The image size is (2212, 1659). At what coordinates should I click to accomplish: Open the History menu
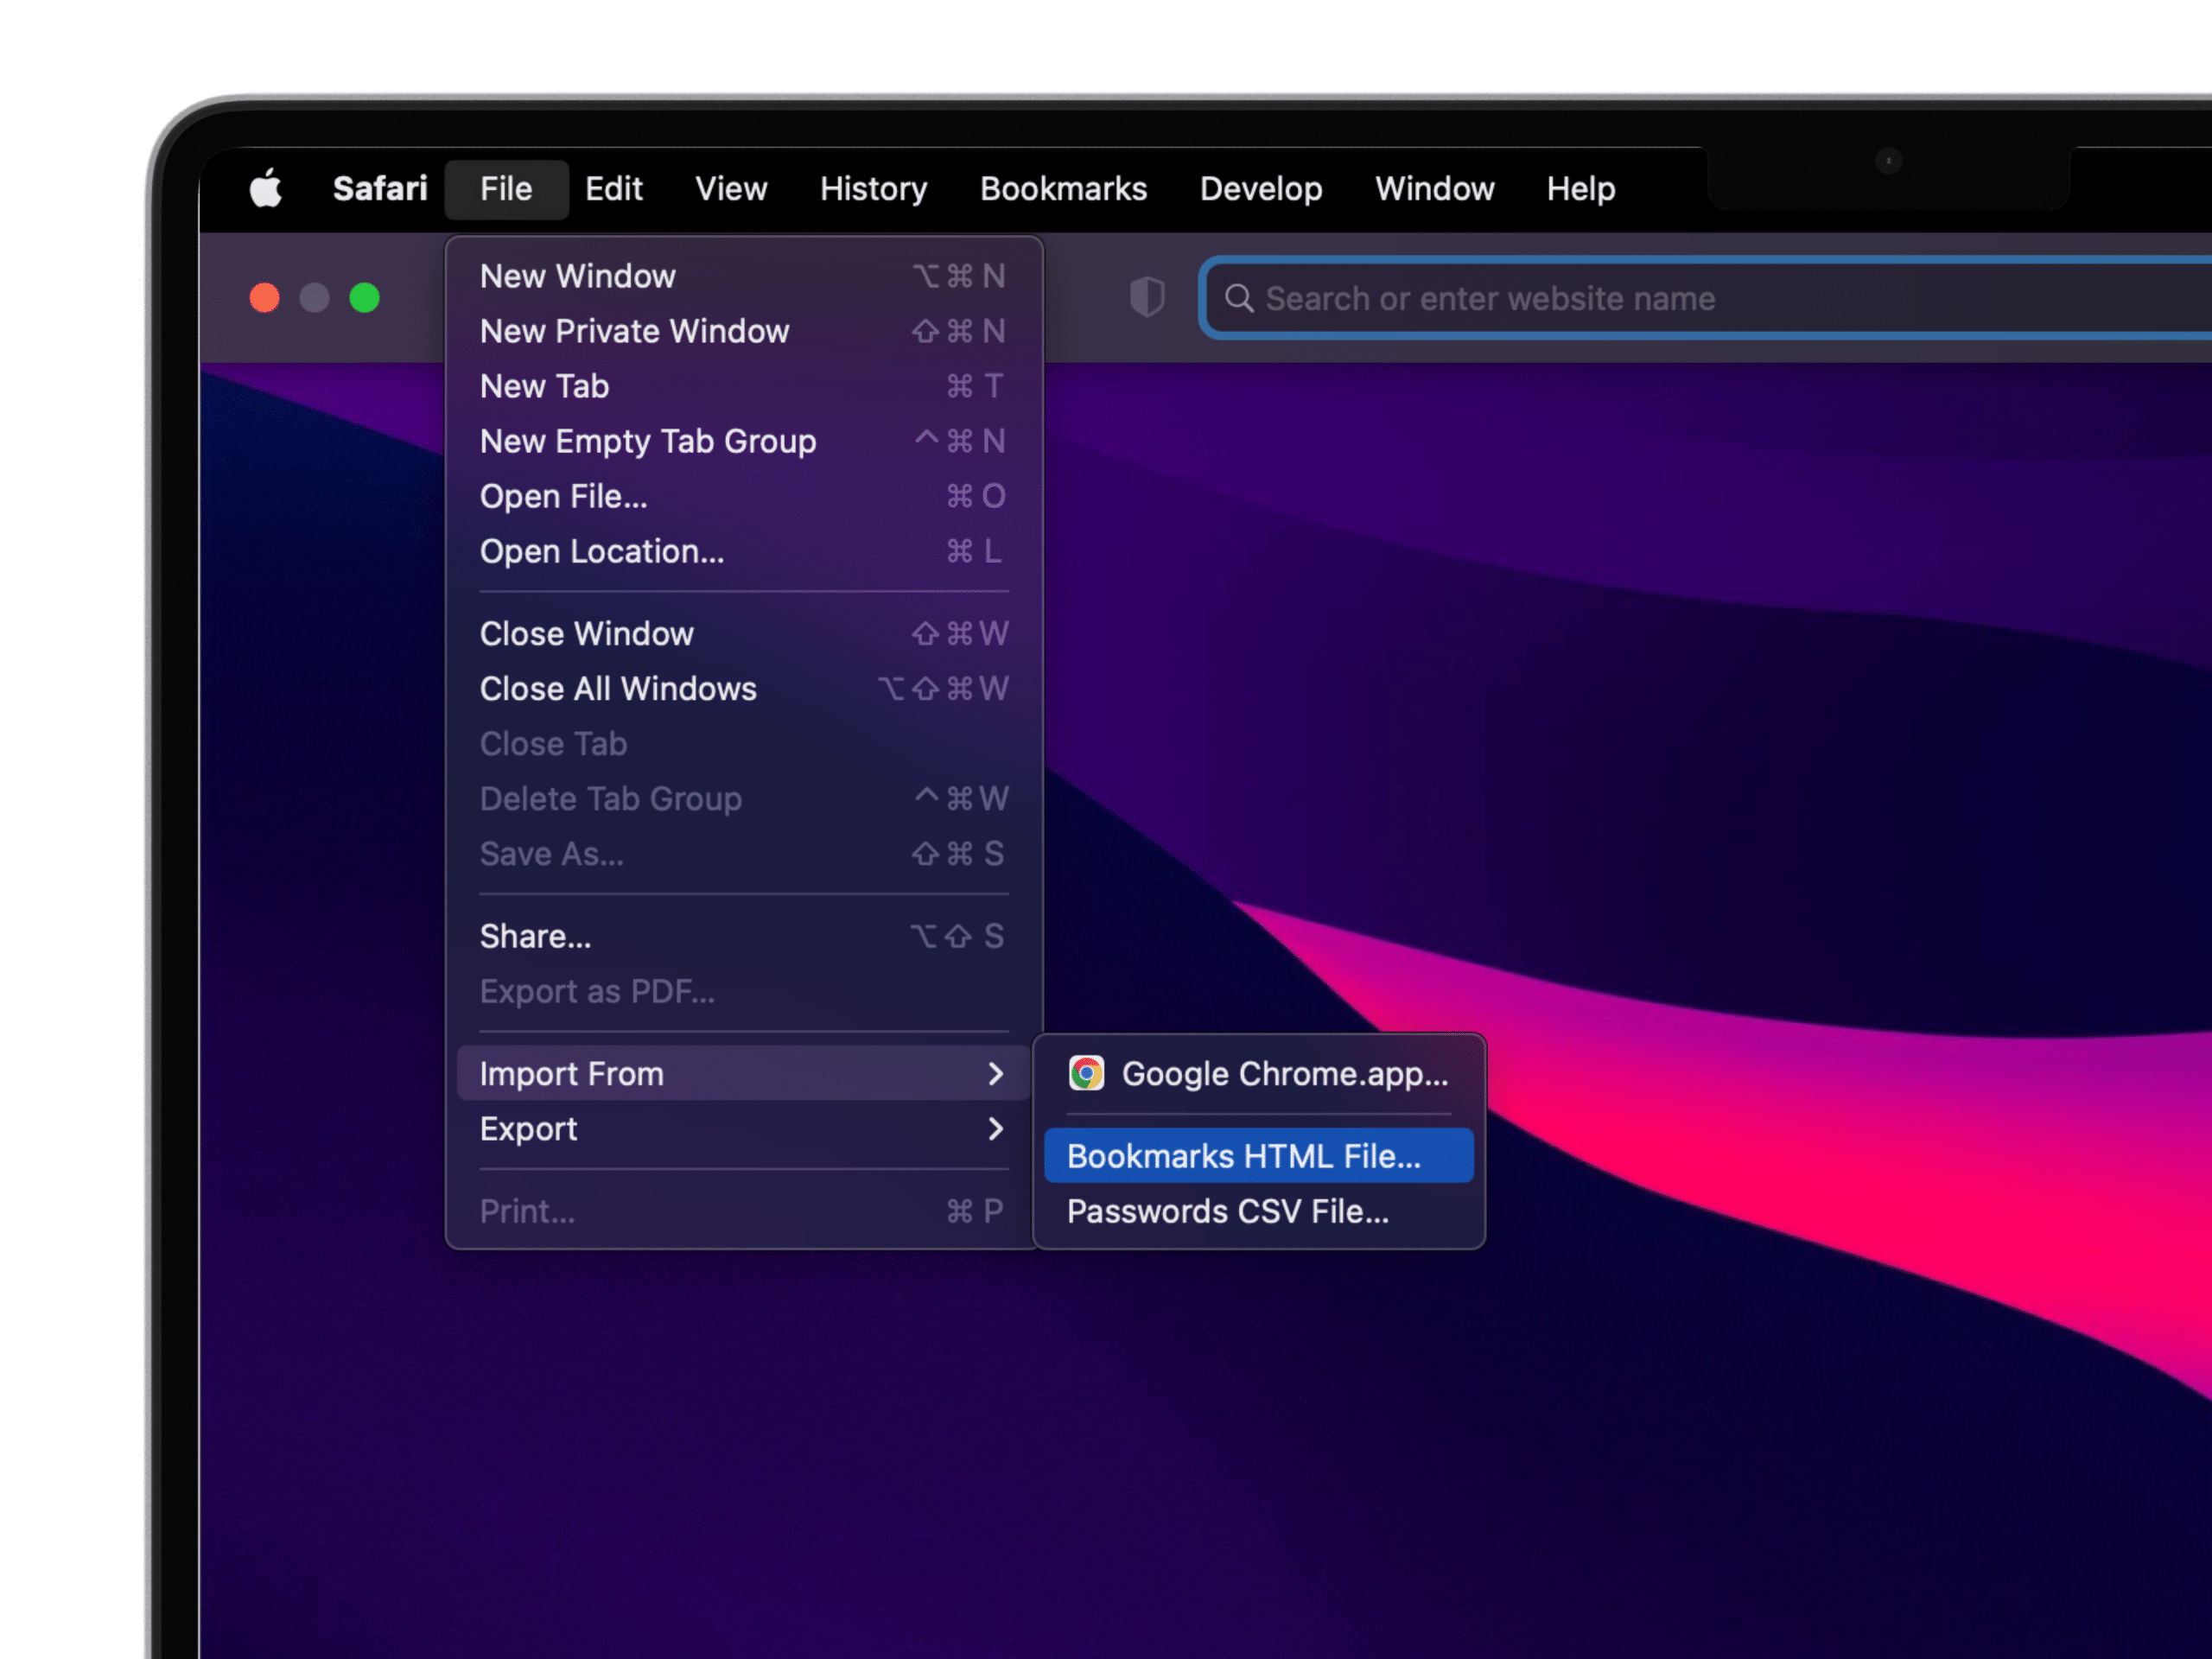(873, 189)
